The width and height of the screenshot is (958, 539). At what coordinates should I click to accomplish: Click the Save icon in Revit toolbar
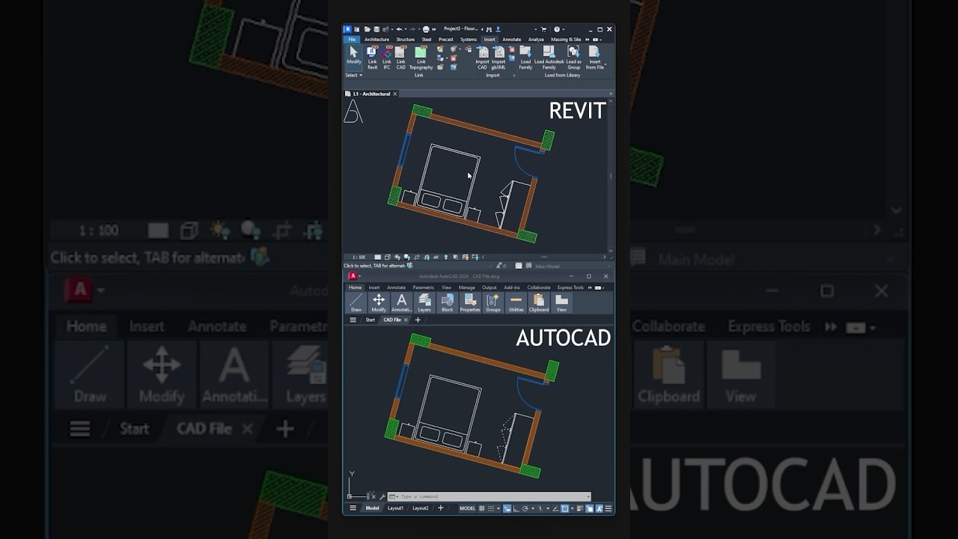point(376,29)
